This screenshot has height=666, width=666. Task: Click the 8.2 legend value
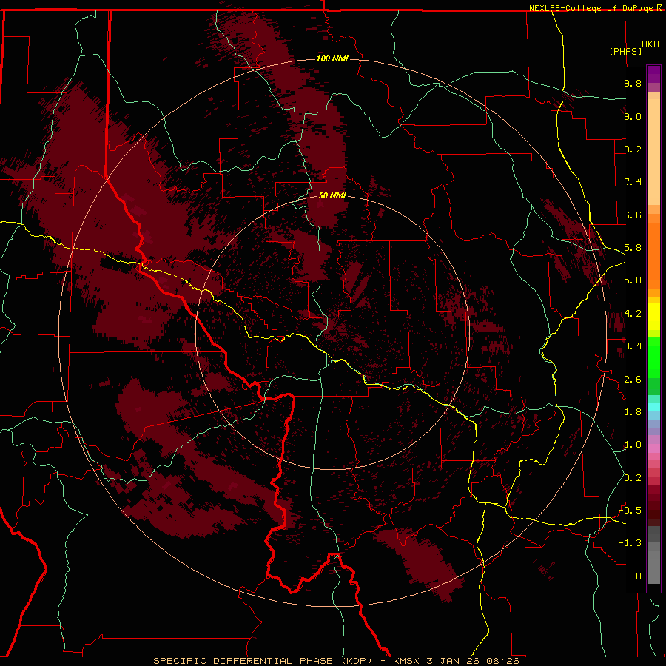pyautogui.click(x=633, y=149)
